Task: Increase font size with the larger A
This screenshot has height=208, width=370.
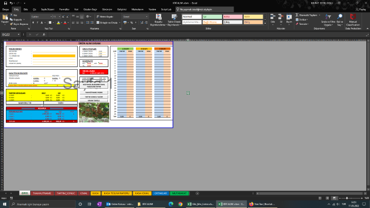Action: tap(63, 17)
